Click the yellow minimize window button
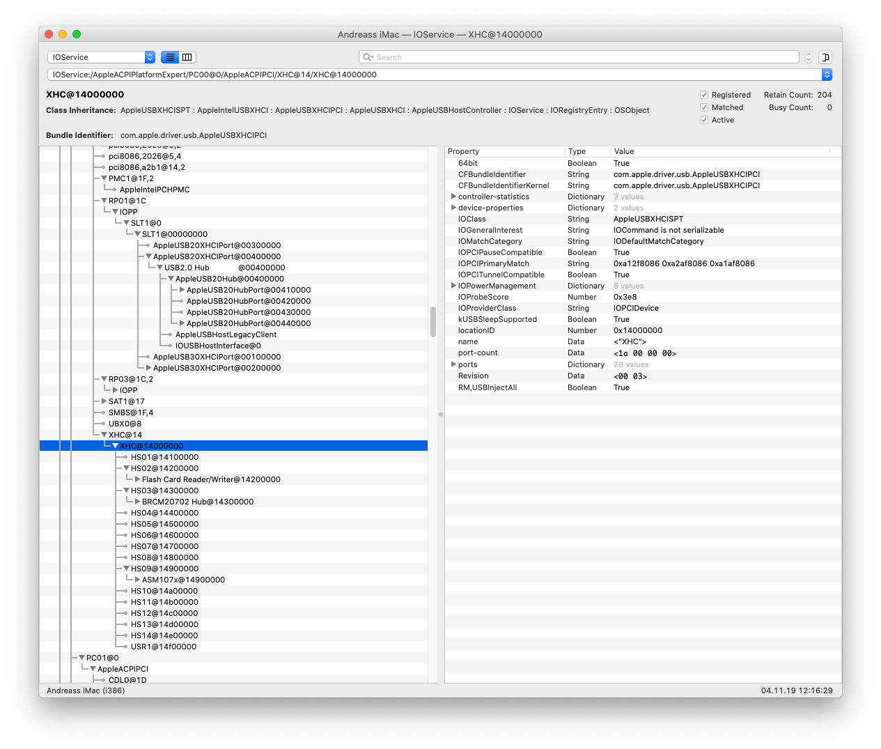 click(63, 34)
